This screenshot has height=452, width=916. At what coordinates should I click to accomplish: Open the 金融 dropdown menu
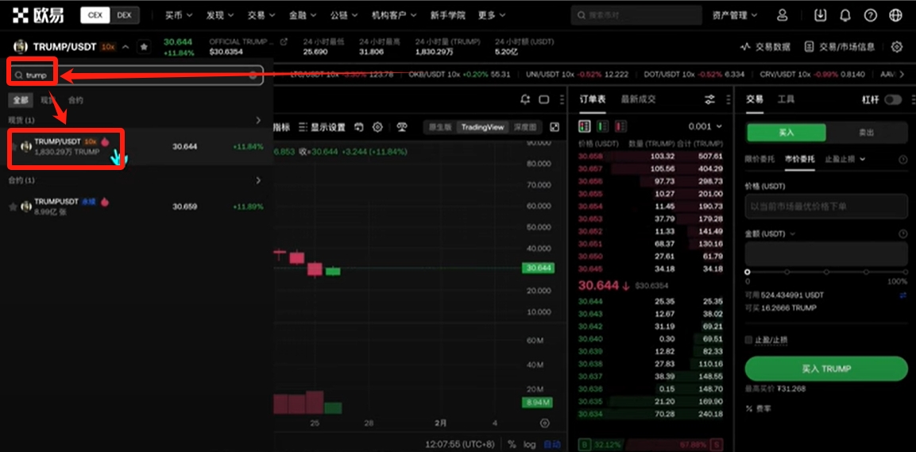point(303,15)
